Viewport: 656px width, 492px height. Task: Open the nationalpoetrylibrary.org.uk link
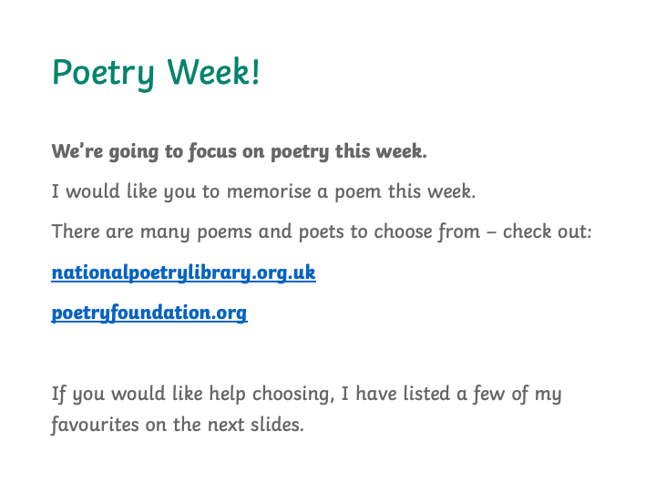coord(183,272)
